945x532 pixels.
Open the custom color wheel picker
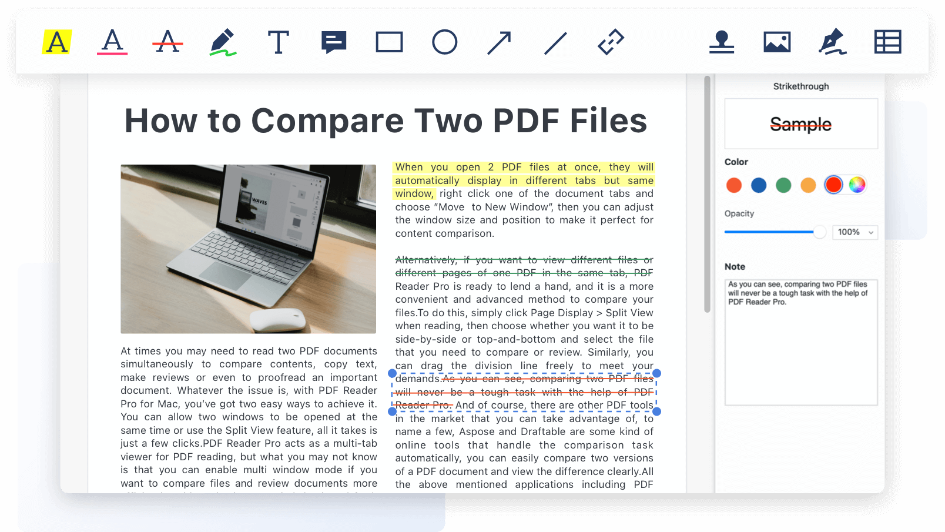(x=857, y=185)
